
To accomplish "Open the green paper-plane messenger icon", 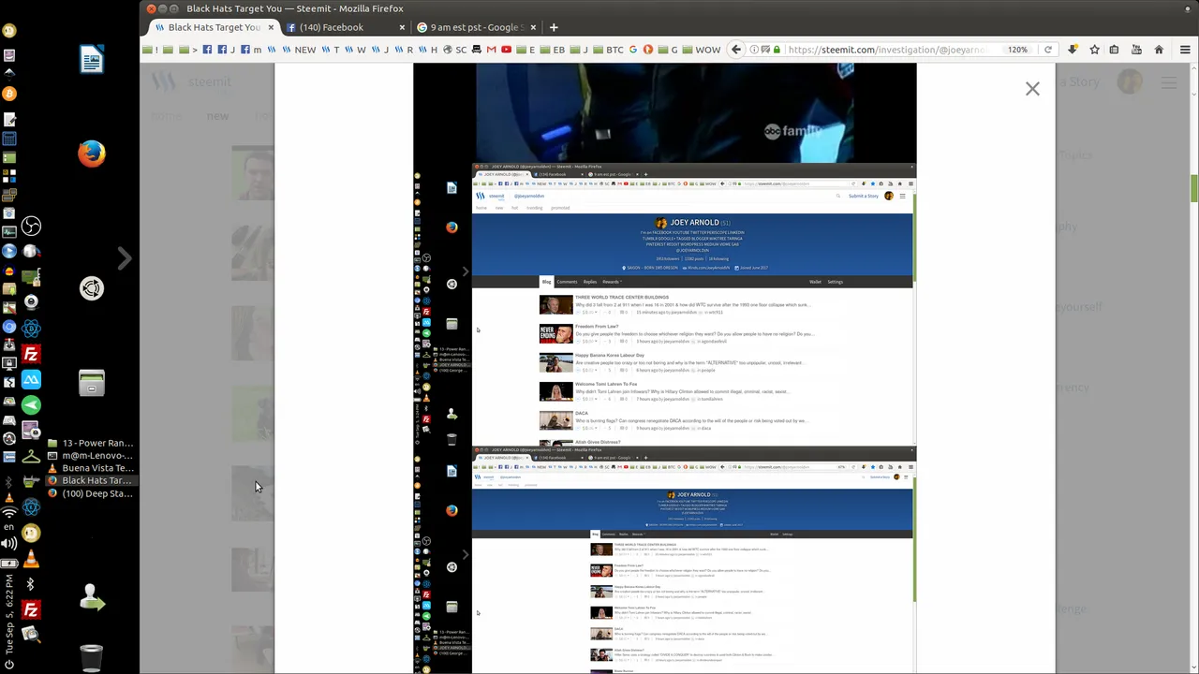I will click(x=31, y=404).
